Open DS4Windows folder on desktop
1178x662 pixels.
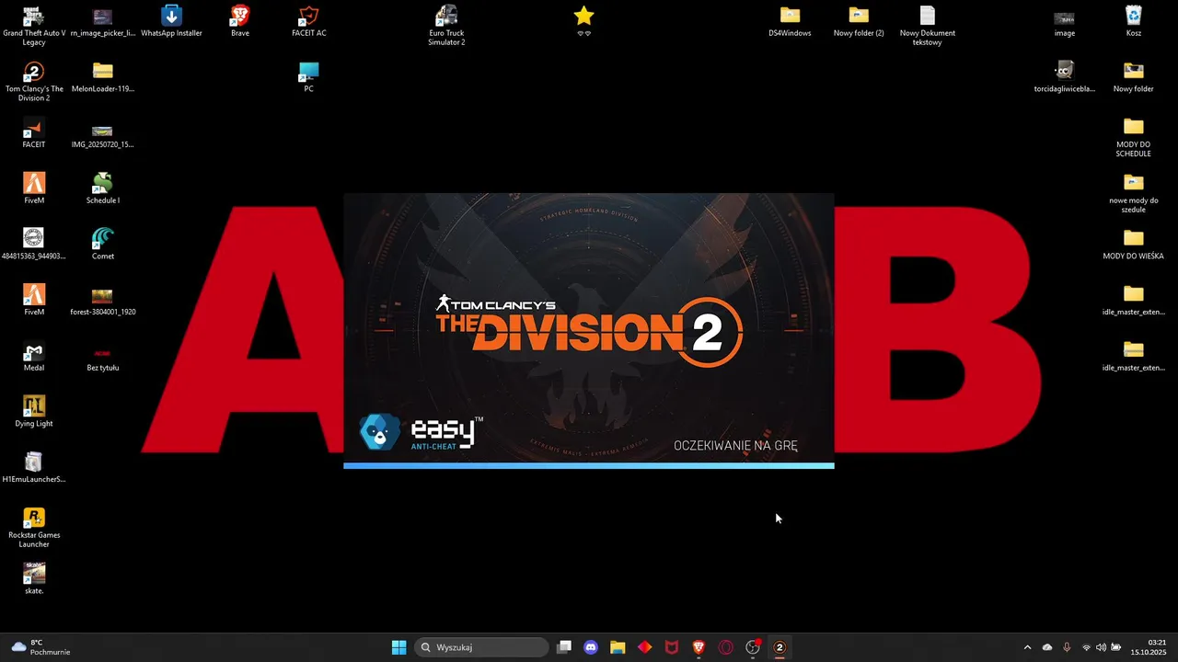790,22
